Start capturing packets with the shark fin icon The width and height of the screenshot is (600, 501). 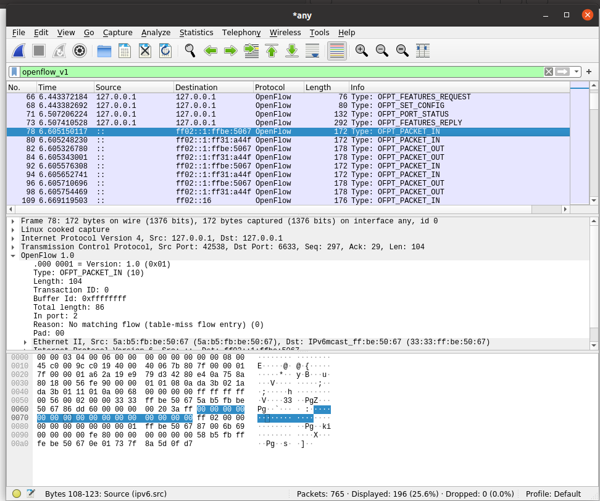click(19, 51)
